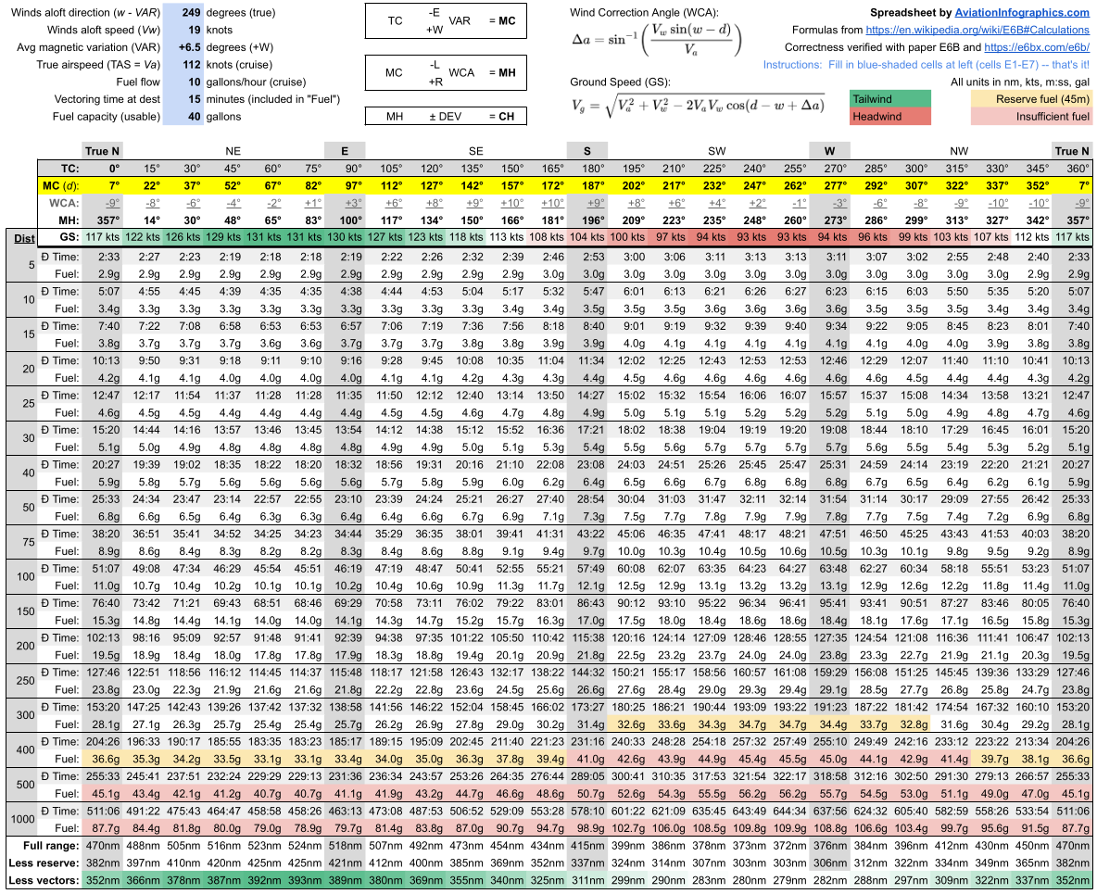Click the MC 187° yellow cell

[x=587, y=186]
